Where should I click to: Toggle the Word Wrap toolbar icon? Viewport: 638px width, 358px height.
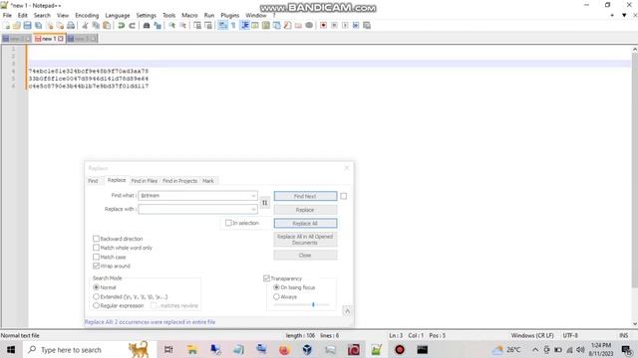tap(223, 26)
